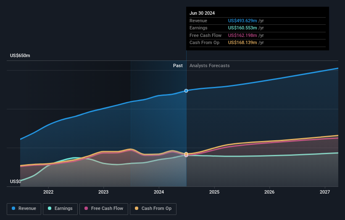The image size is (345, 220).
Task: Click the Earnings row label in tooltip
Action: click(198, 28)
